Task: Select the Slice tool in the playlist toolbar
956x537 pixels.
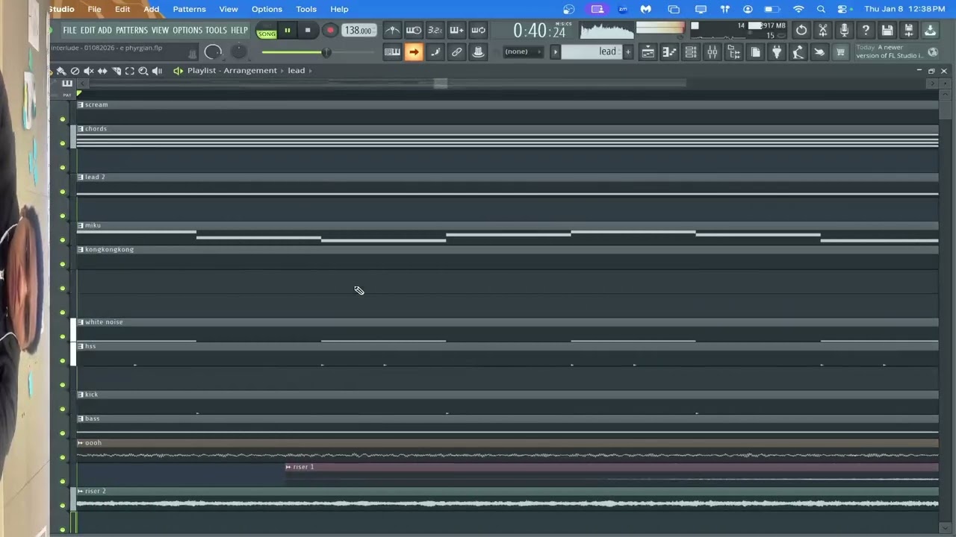Action: tap(116, 71)
